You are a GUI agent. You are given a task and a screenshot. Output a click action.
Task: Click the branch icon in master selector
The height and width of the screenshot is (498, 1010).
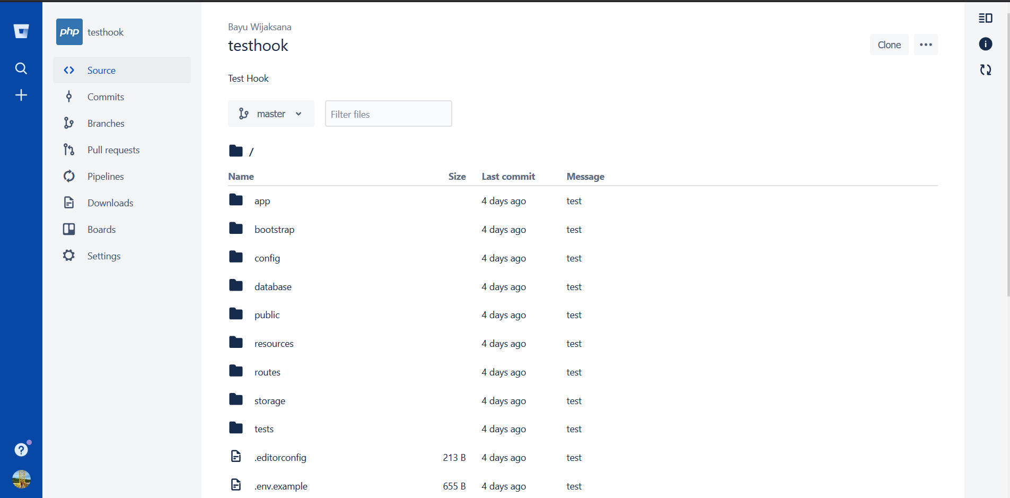coord(244,113)
